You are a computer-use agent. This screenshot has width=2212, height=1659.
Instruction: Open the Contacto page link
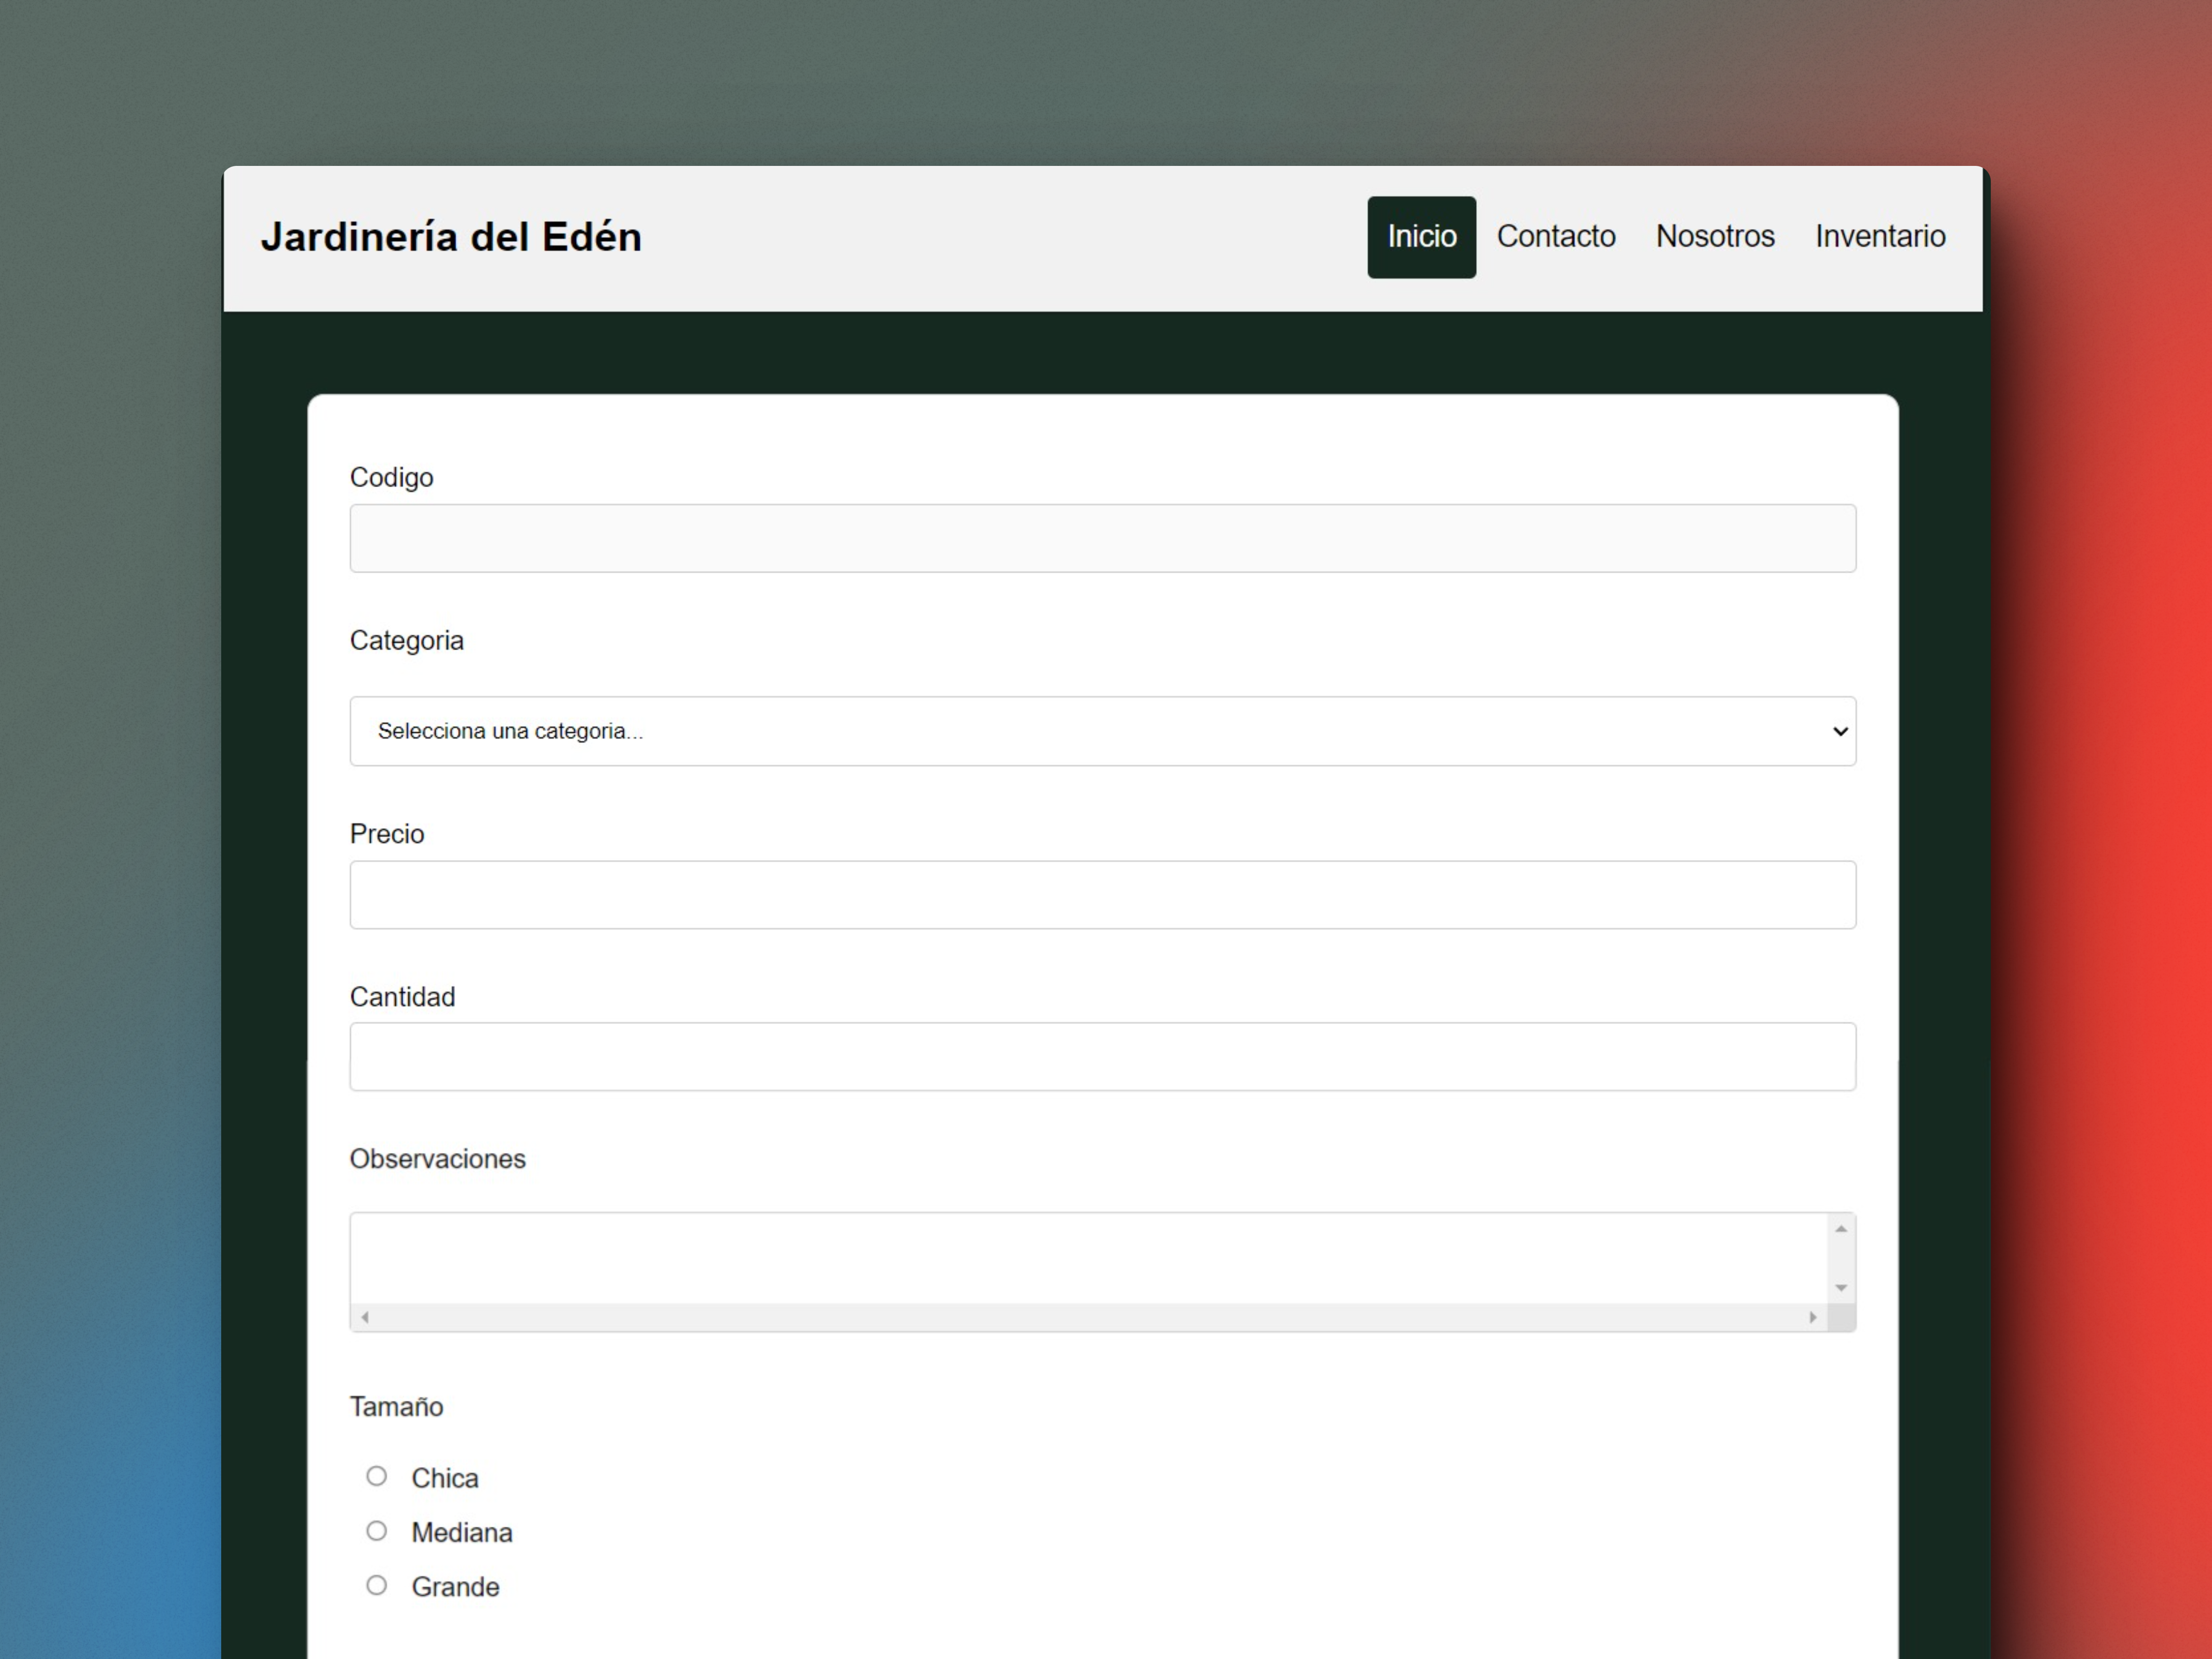point(1555,237)
